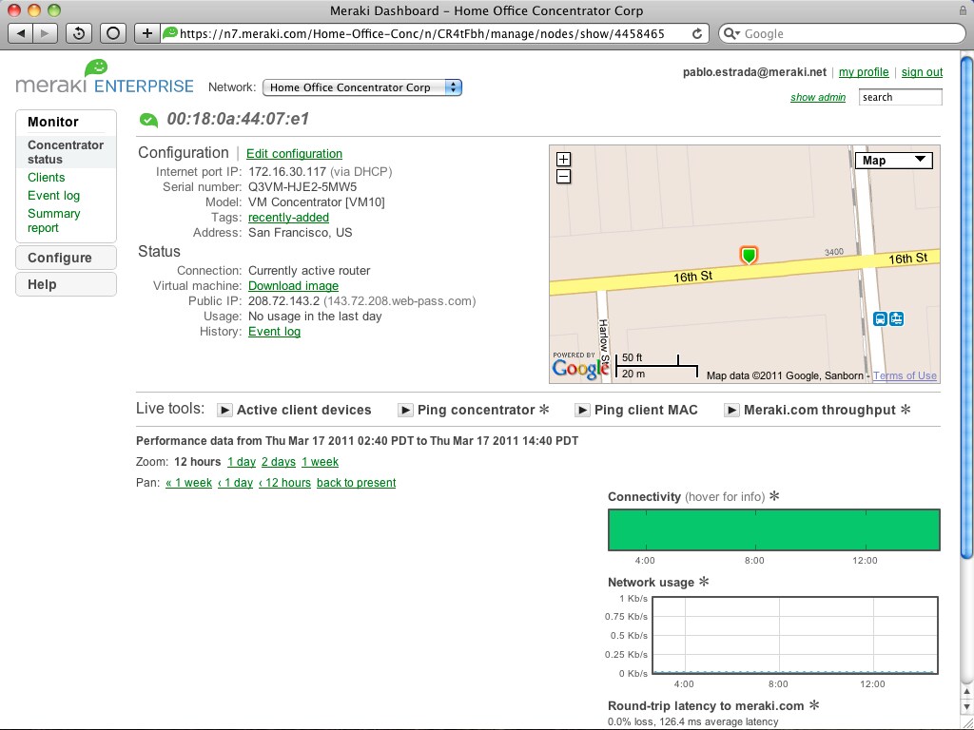The image size is (974, 730).
Task: Click scroll down arrow at scrollbar bottom
Action: click(966, 706)
